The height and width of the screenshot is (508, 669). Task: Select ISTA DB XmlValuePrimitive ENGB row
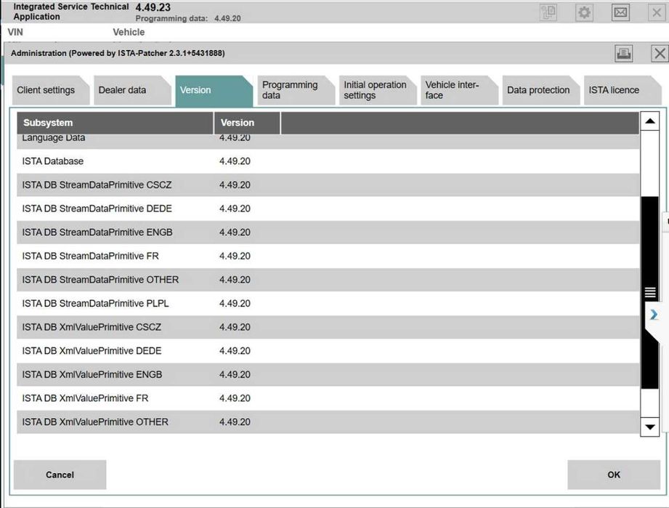pos(328,374)
